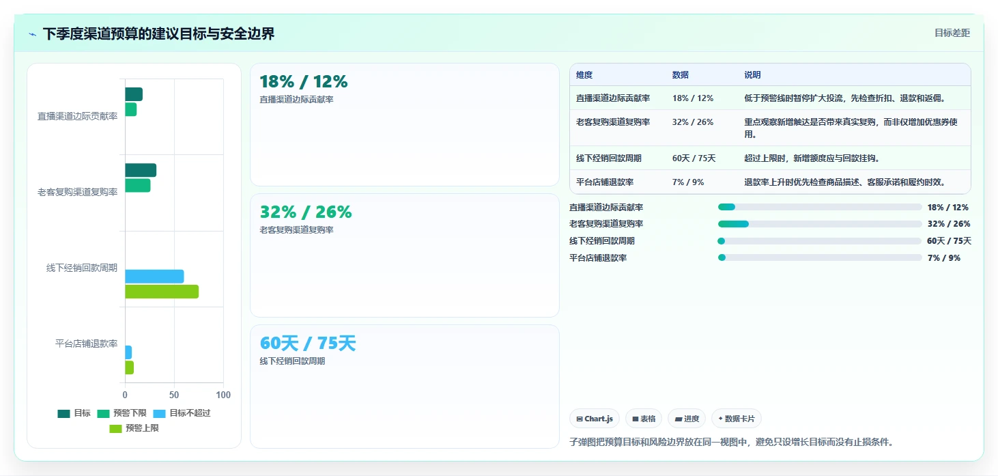Select table cell 线下经销回款周期
The width and height of the screenshot is (998, 476).
pyautogui.click(x=609, y=158)
